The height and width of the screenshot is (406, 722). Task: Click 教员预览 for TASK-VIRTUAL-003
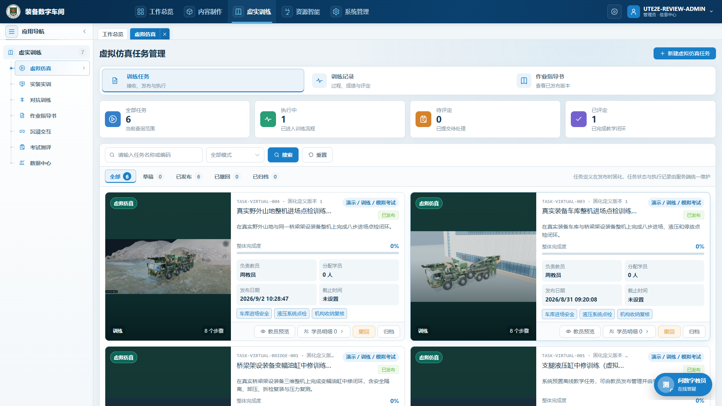(580, 332)
